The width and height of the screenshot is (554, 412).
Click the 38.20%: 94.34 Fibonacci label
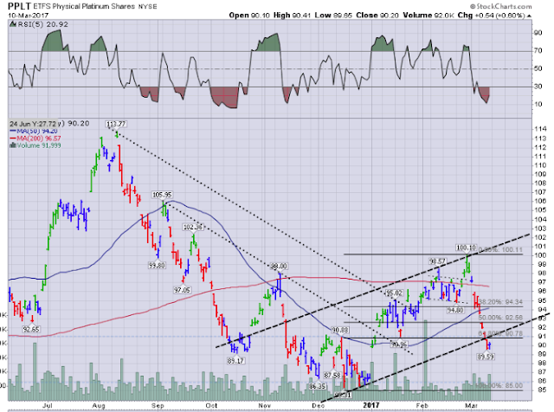(500, 302)
